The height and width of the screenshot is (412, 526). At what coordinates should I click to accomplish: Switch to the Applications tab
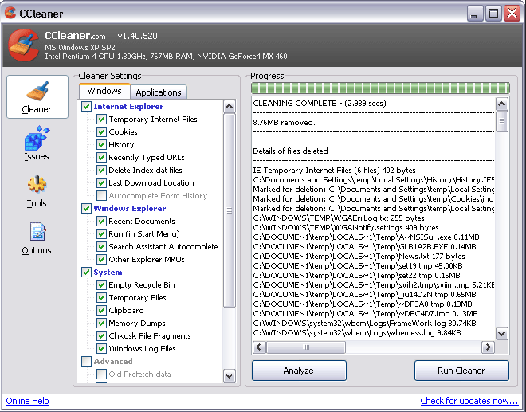(x=159, y=92)
